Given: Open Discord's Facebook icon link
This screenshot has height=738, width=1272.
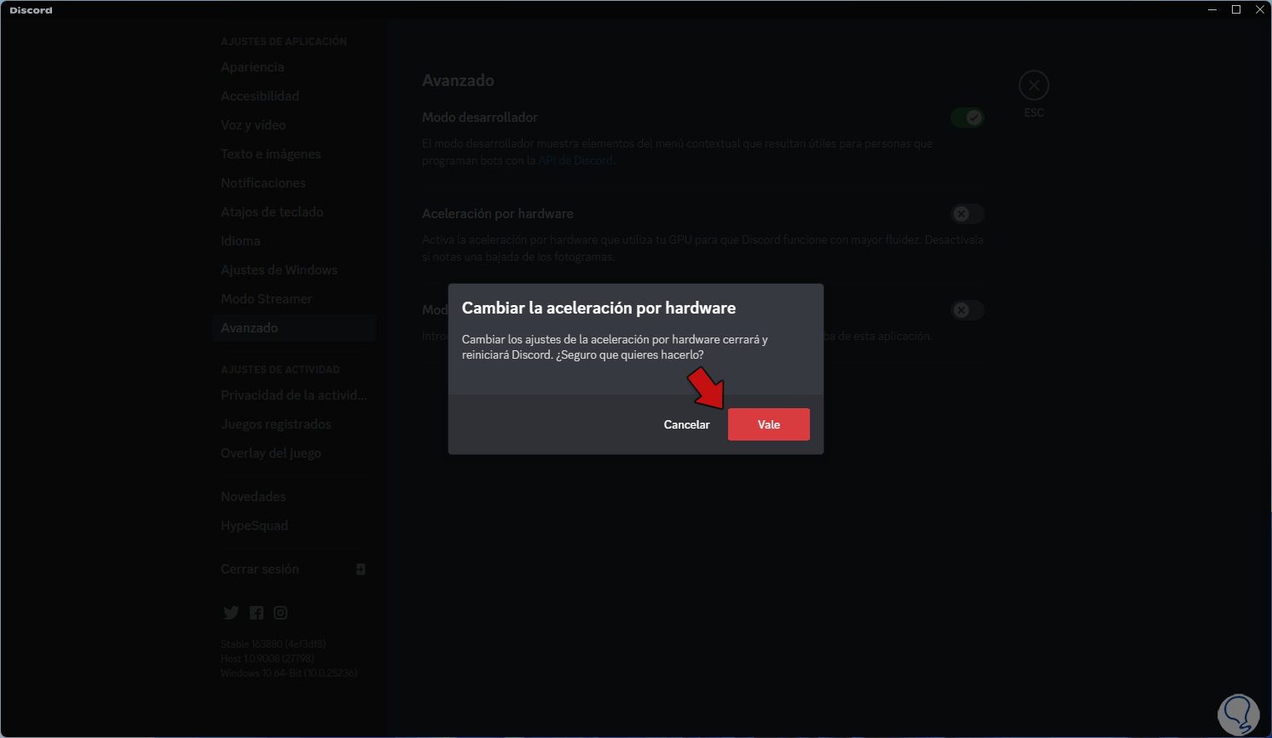Looking at the screenshot, I should click(x=257, y=613).
